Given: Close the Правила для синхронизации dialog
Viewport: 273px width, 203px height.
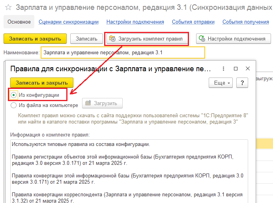Looking at the screenshot, I should [248, 68].
